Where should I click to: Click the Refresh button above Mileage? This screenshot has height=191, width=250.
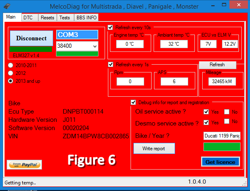coord(217,65)
